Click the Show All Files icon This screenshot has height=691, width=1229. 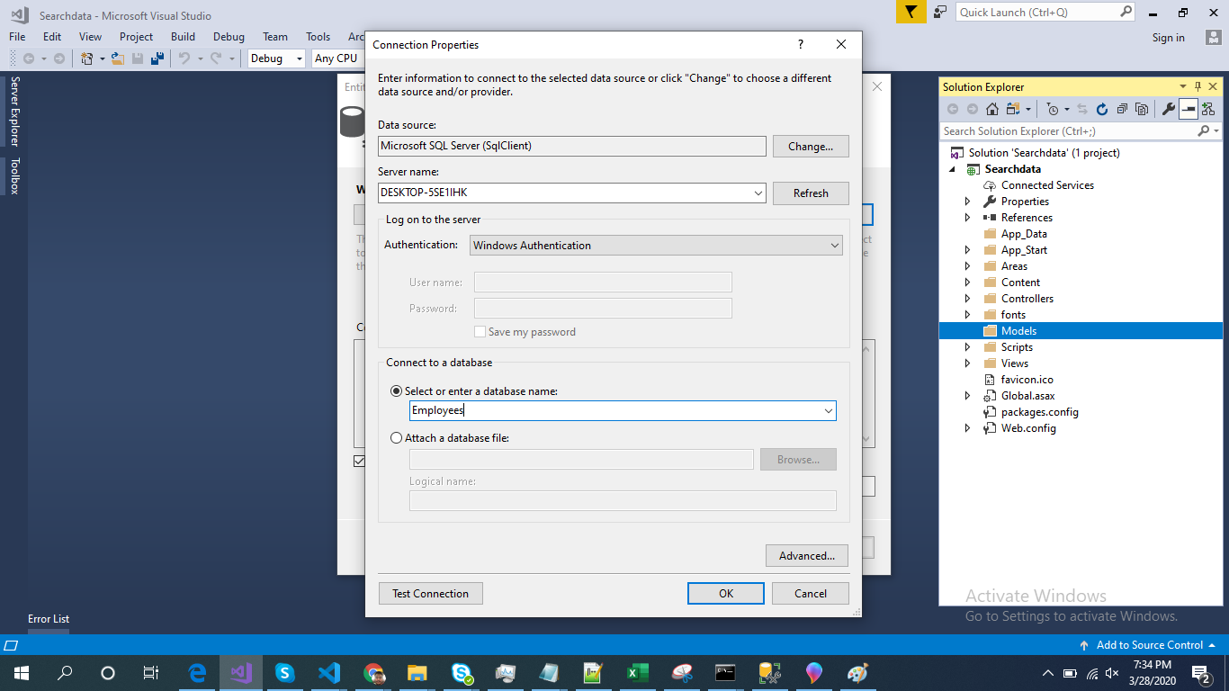coord(1142,109)
